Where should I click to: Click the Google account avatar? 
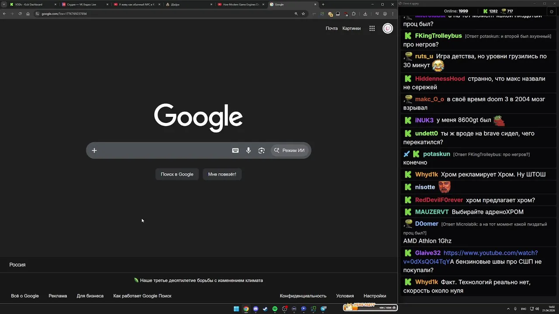click(387, 28)
